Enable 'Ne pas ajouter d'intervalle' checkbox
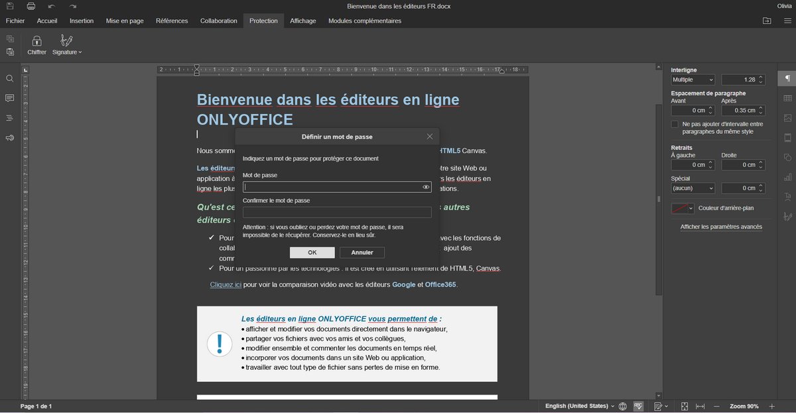The image size is (796, 413). [x=675, y=124]
